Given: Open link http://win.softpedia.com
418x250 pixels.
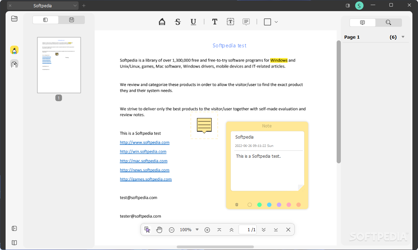Looking at the screenshot, I should pos(143,151).
